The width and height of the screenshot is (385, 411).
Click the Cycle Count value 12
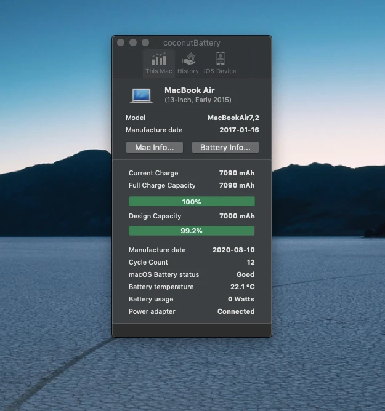(x=251, y=262)
